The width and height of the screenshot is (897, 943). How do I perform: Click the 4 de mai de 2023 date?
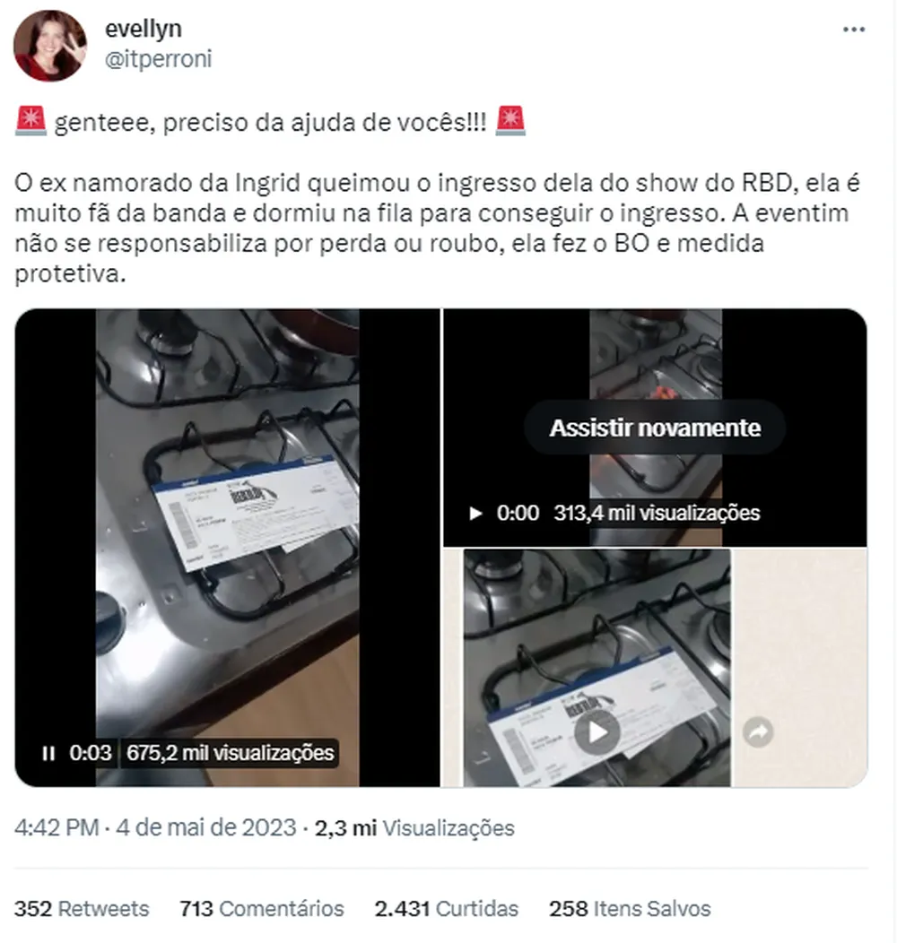tap(206, 827)
